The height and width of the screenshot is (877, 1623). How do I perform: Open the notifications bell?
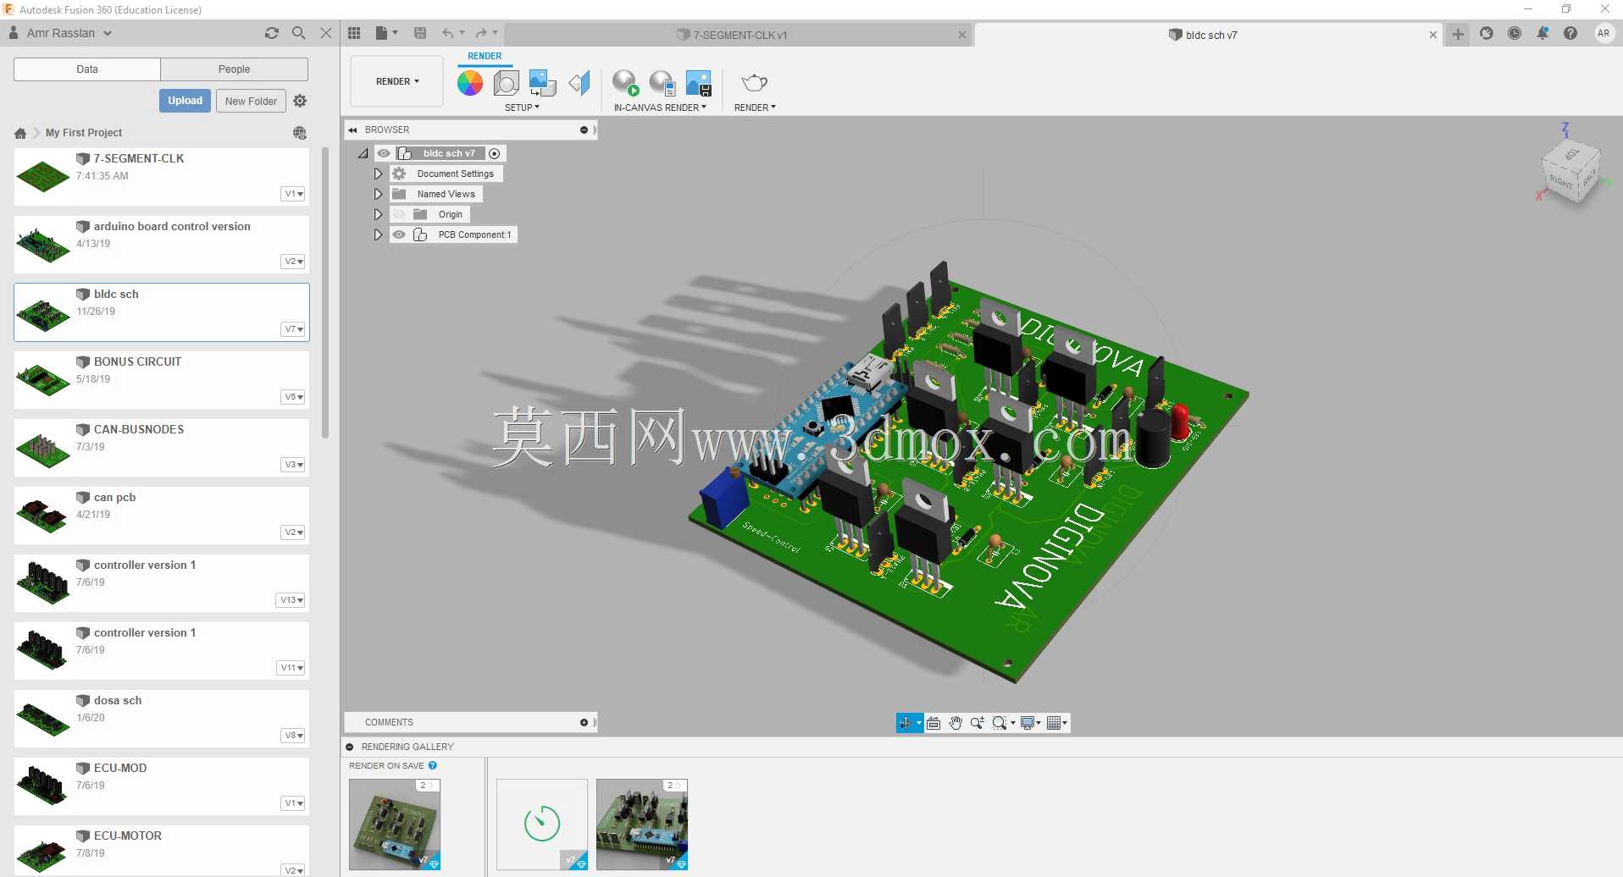(1543, 33)
